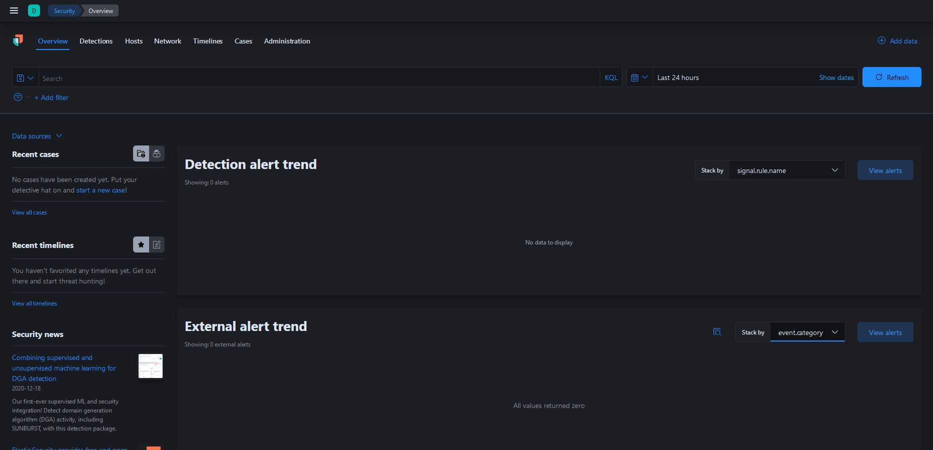Click the Refresh button
Image resolution: width=933 pixels, height=450 pixels.
891,77
